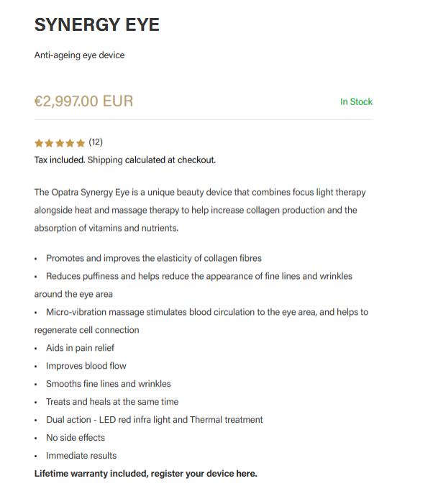Click the fourth gold rating star
Image resolution: width=433 pixels, height=491 pixels.
click(70, 143)
